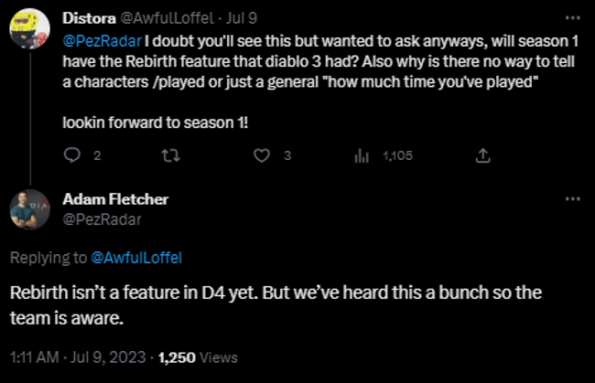Click the reply count 2 on Distora's tweet

pyautogui.click(x=97, y=155)
